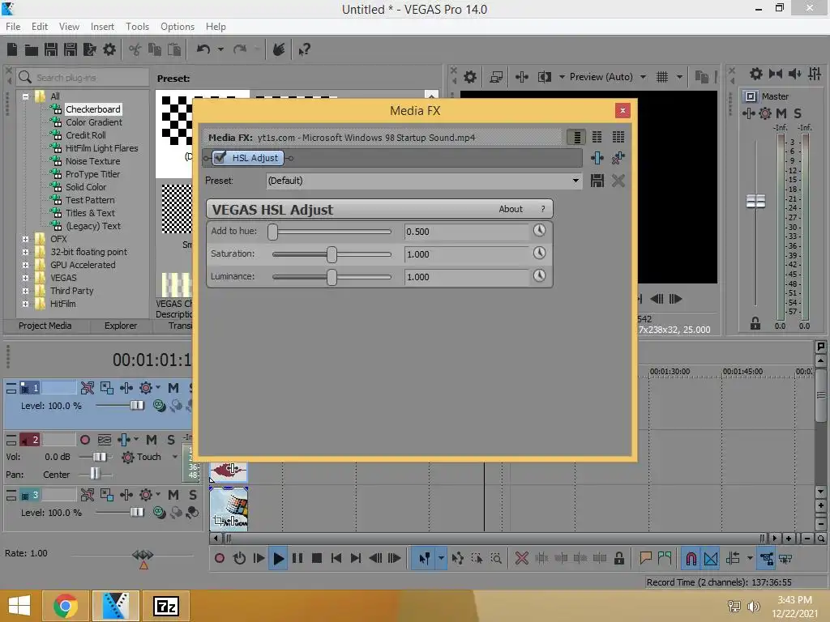Click the Add to hue slider handle
Image resolution: width=830 pixels, height=622 pixels.
tap(272, 232)
